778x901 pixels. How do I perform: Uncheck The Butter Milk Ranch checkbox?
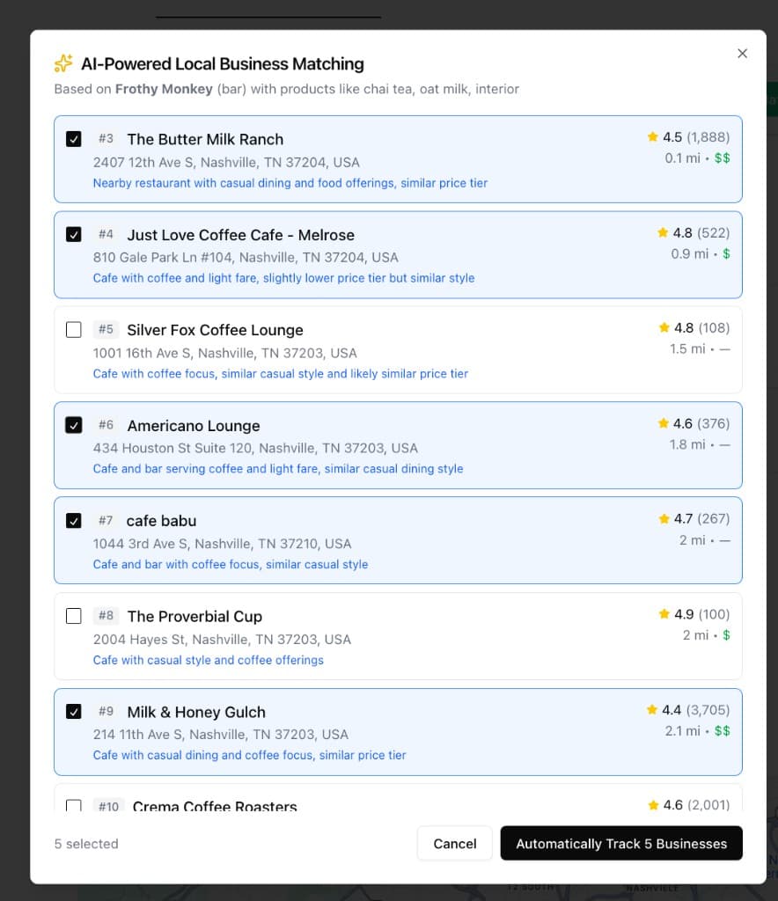pyautogui.click(x=74, y=139)
